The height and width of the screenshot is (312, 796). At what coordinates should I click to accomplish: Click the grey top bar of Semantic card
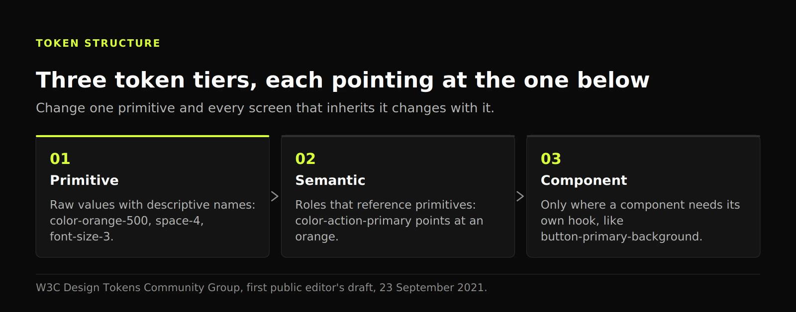tap(398, 136)
